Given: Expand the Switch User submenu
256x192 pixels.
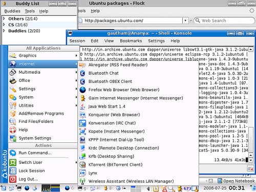Looking at the screenshot, I should point(43,162).
